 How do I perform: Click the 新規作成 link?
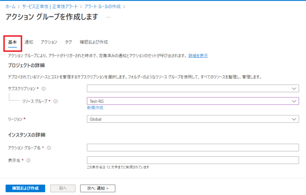[95, 108]
